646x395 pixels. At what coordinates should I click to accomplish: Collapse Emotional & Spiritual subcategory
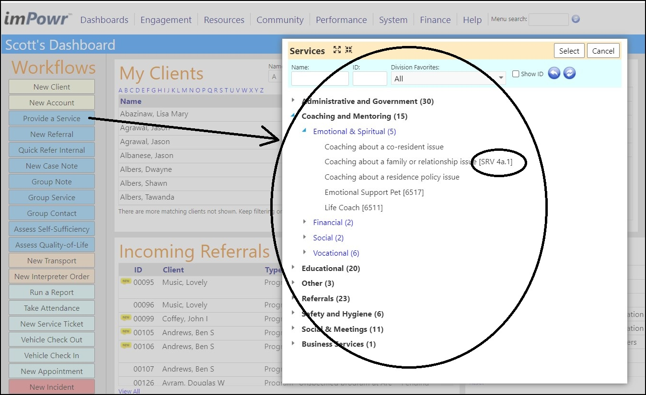pos(305,131)
